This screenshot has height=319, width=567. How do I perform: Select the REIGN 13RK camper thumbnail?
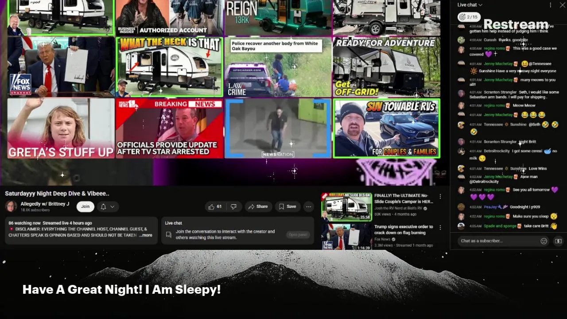pos(278,18)
